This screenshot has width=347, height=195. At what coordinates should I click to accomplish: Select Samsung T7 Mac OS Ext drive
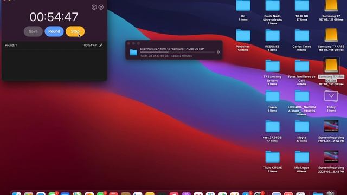tap(331, 66)
